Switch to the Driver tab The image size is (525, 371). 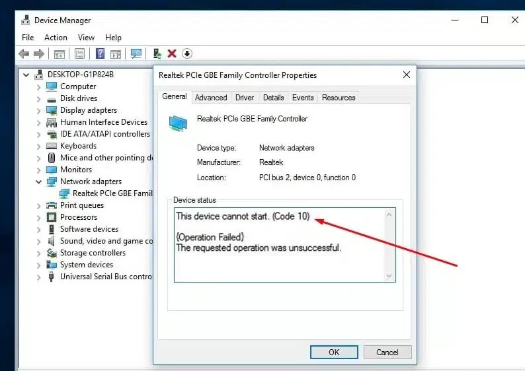pyautogui.click(x=245, y=98)
